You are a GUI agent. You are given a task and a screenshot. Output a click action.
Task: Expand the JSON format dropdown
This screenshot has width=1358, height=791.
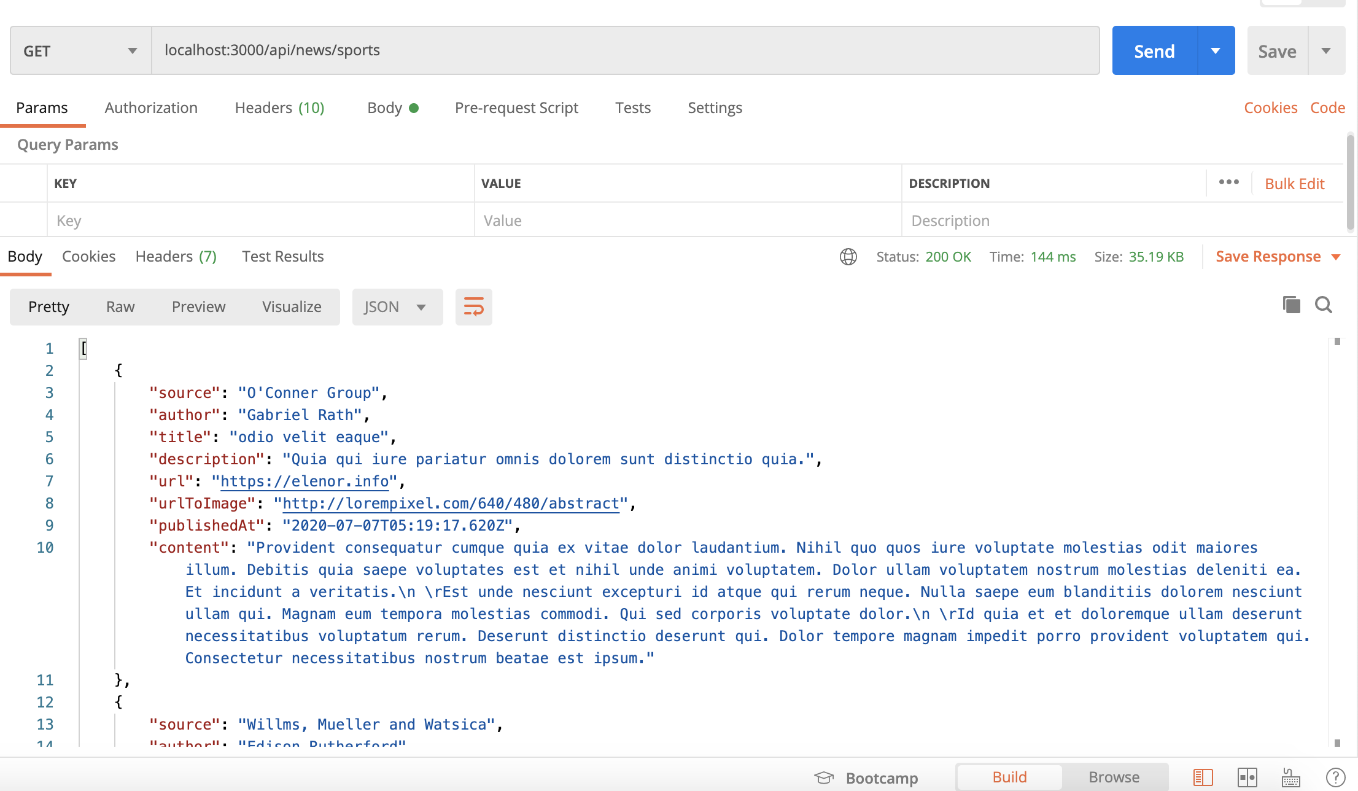coord(397,306)
